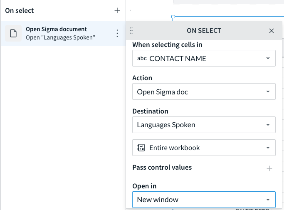Open the CONTACT NAME column dropdown

[204, 58]
